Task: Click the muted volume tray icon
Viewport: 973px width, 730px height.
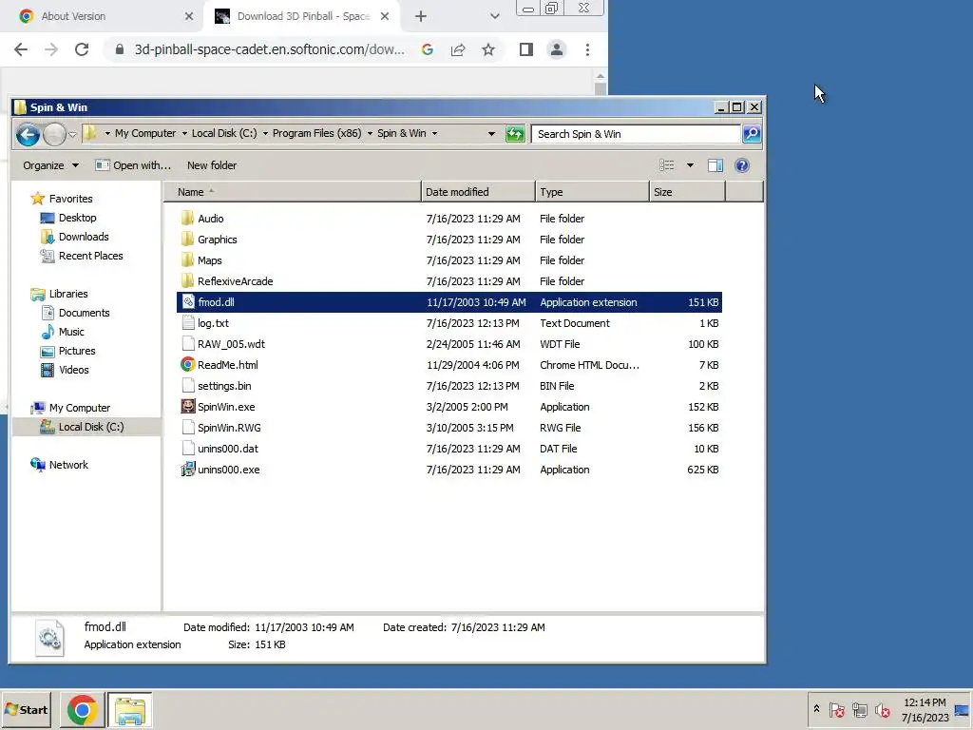Action: (x=882, y=709)
